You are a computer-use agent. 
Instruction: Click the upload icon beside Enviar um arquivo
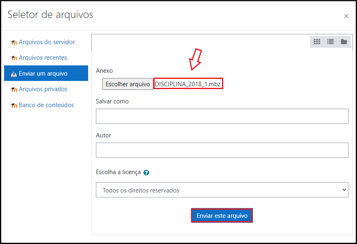coord(14,74)
